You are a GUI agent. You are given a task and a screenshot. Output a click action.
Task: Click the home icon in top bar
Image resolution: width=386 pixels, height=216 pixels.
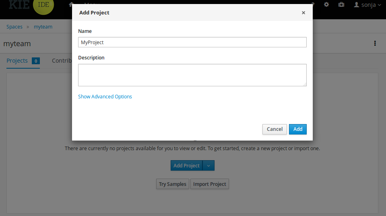(71, 4)
